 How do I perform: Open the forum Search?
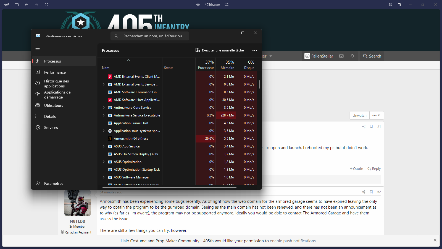click(x=372, y=56)
